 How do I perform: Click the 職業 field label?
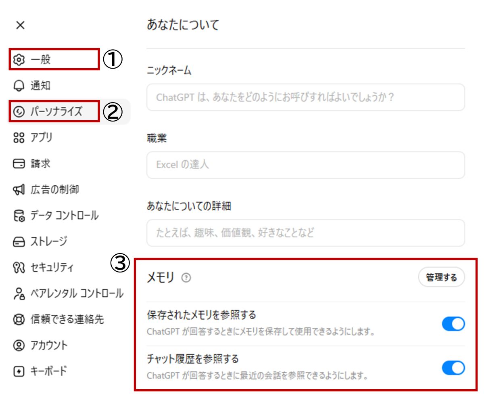pyautogui.click(x=157, y=138)
